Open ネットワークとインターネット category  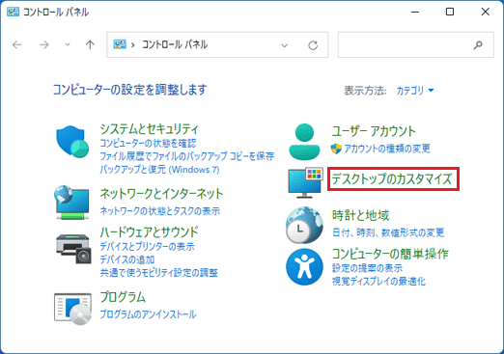pos(161,194)
